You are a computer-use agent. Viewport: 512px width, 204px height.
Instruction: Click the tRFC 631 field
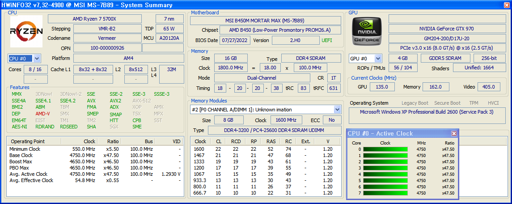coord(333,88)
